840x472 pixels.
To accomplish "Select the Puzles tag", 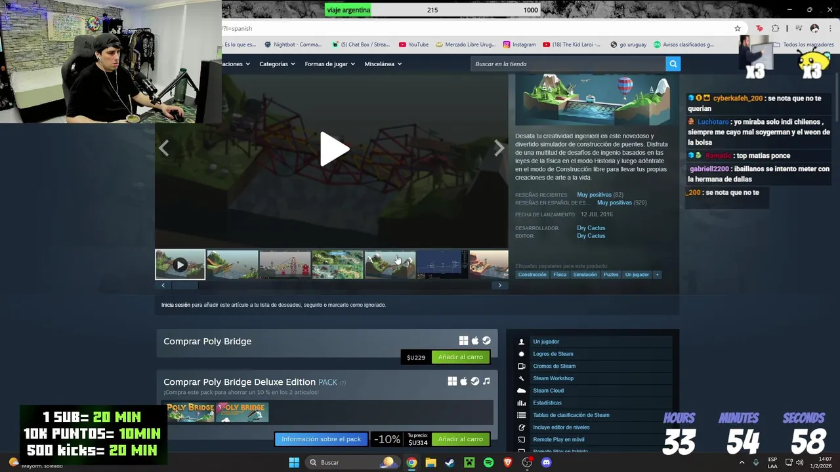I will coord(611,275).
